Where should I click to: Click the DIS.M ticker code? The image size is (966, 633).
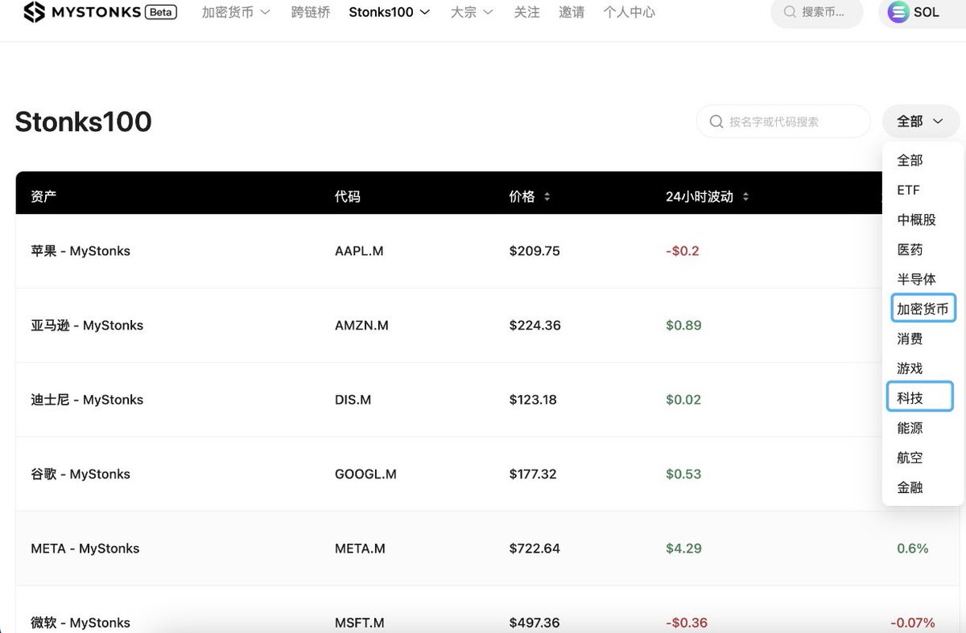[x=353, y=400]
